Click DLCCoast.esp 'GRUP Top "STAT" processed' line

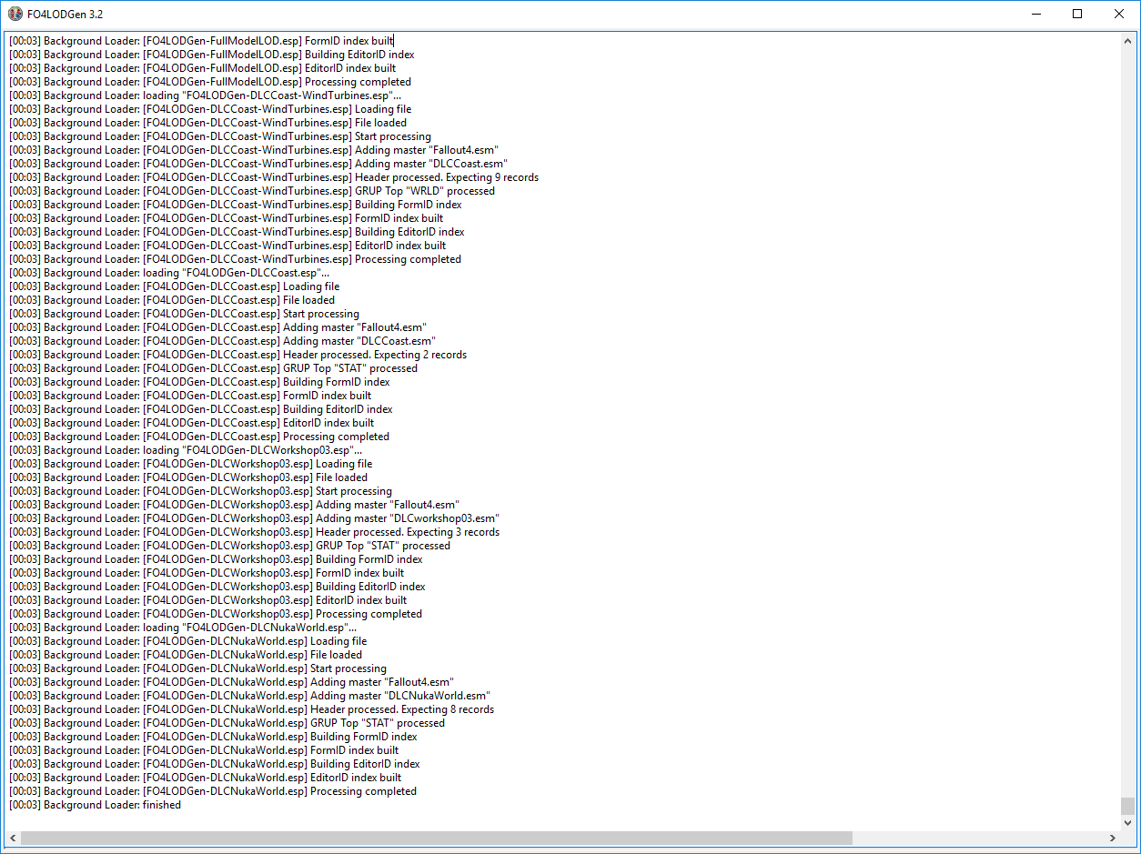tap(213, 368)
